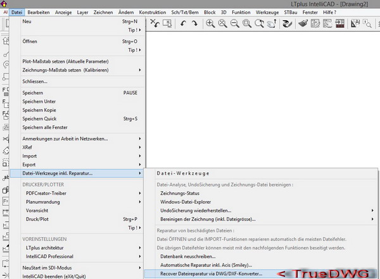Expand IntelliCAD Professional settings submenu

pos(140,256)
